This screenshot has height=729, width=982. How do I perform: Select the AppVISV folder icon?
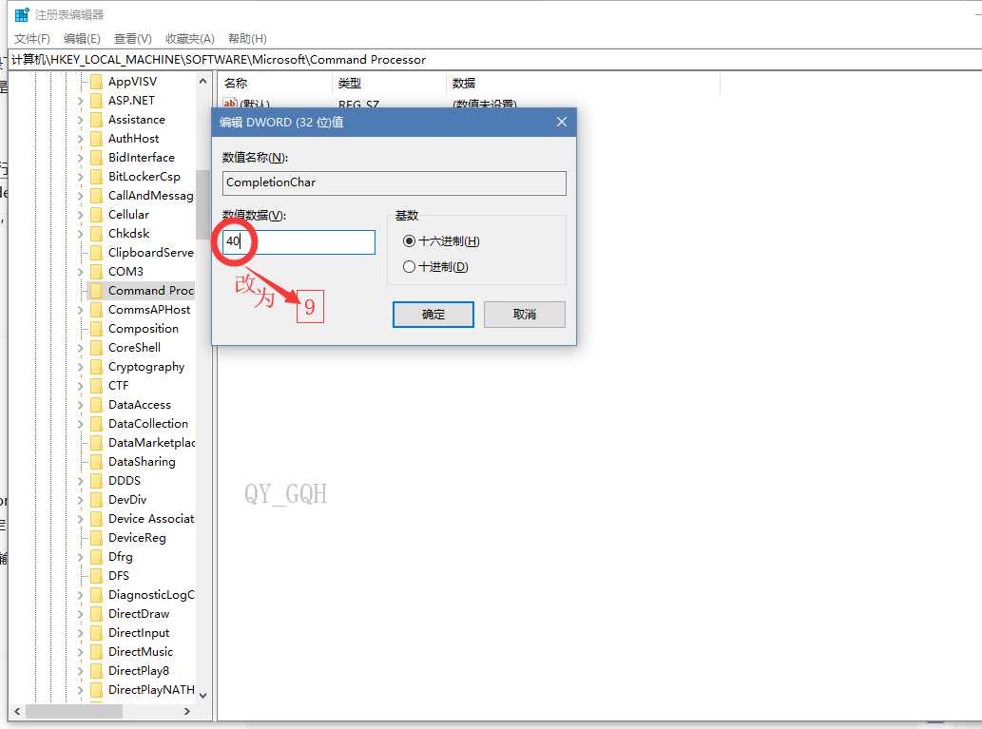(x=96, y=82)
